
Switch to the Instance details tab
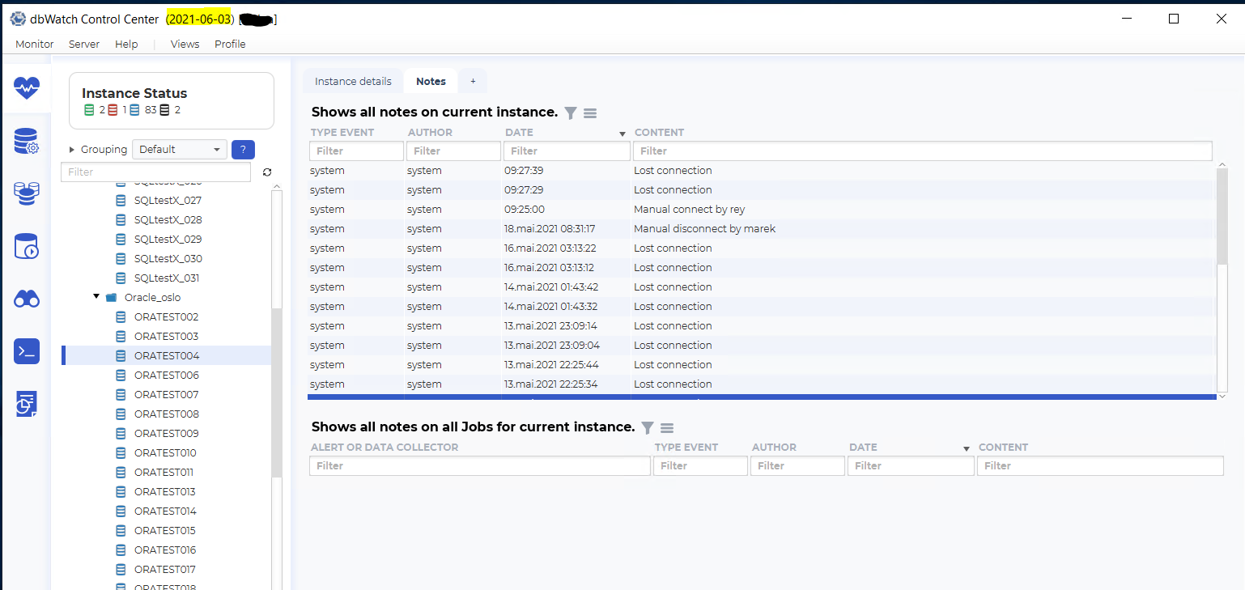point(353,81)
